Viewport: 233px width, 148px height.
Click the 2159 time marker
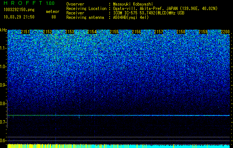[203, 32]
